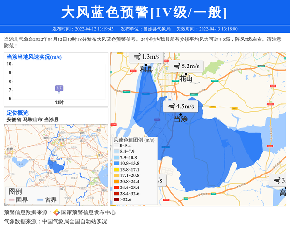This screenshot has width=290, height=227.
Task: Click the blue highlighted region in overview map
Action: (58, 167)
